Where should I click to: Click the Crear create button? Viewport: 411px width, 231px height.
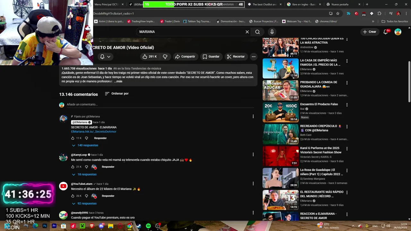(x=370, y=32)
